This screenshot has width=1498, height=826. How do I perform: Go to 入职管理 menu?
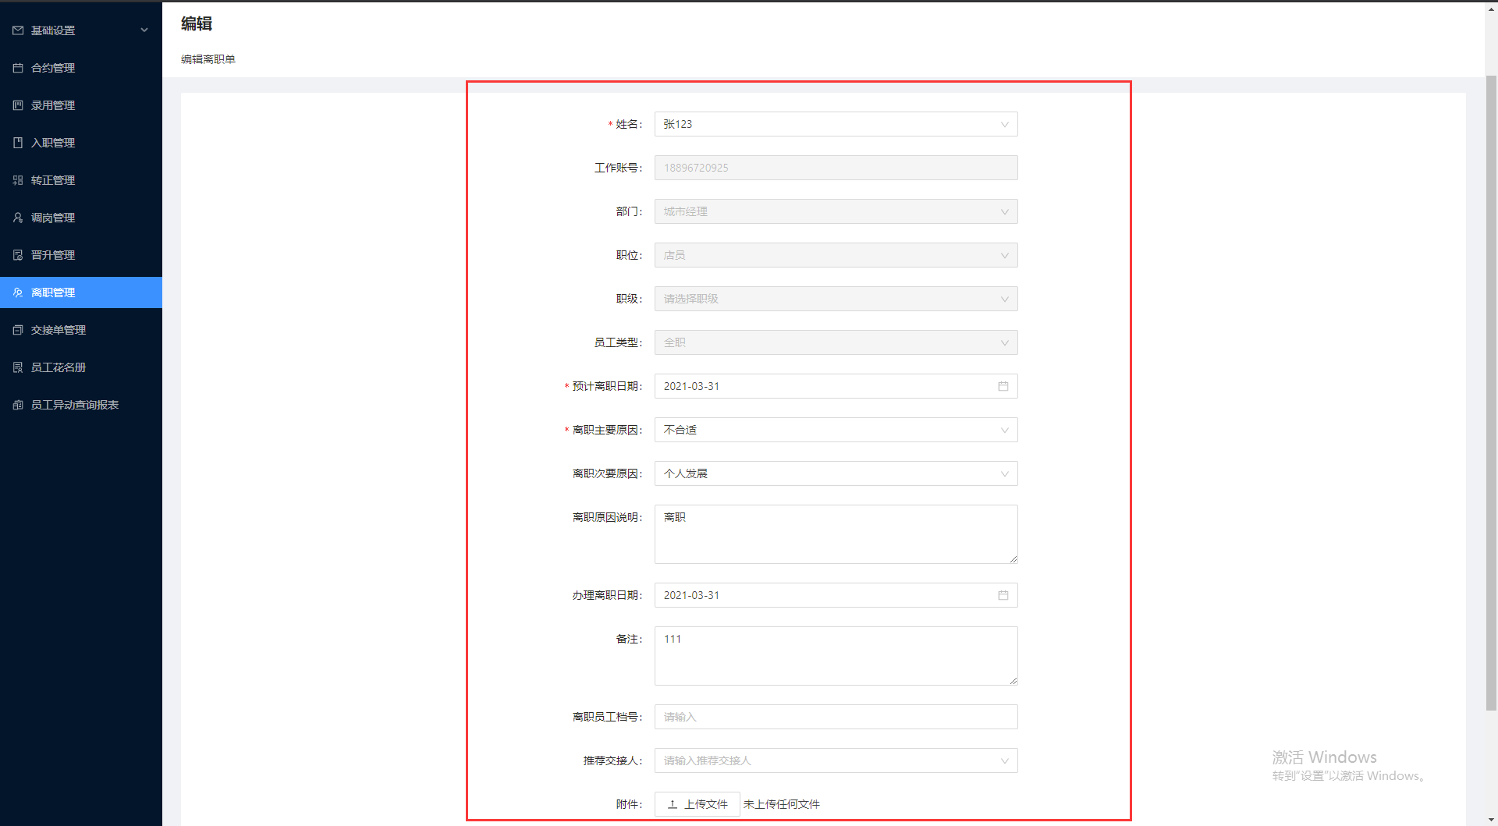point(81,143)
